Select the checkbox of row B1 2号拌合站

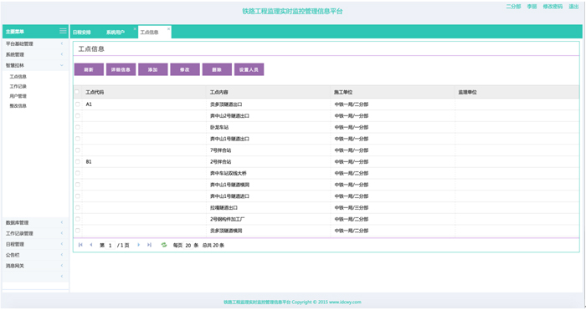pyautogui.click(x=78, y=161)
